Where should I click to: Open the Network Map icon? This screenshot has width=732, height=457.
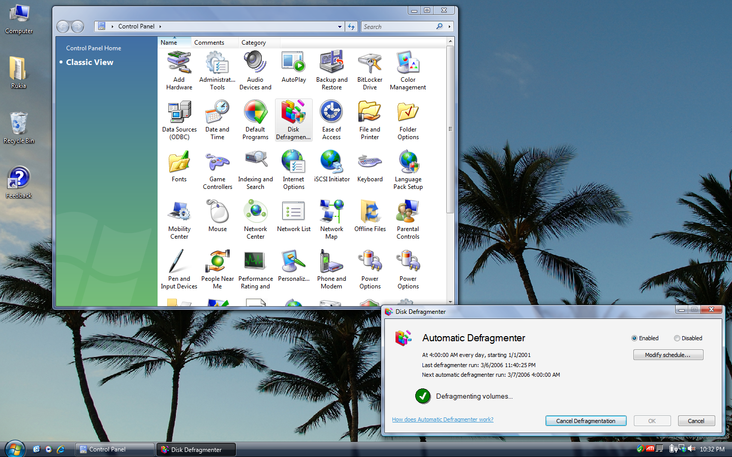[331, 219]
